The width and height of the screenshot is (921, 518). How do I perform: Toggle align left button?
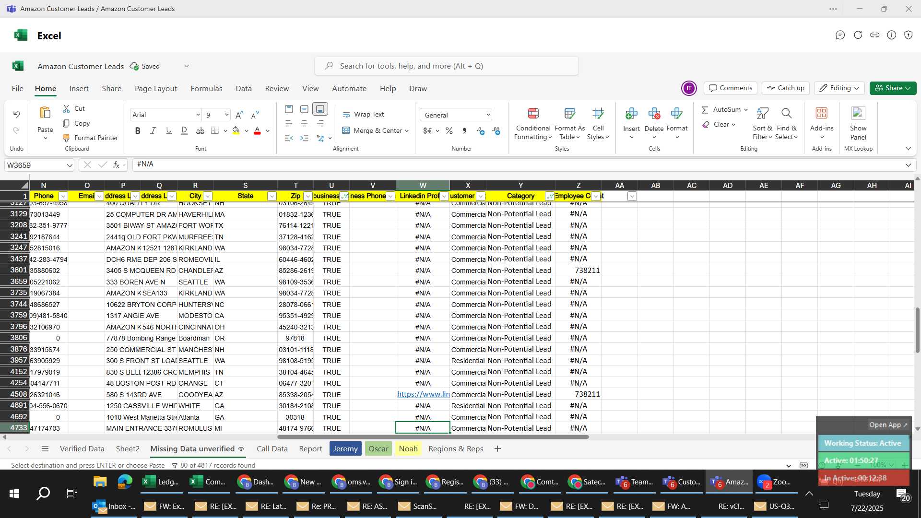tap(289, 124)
